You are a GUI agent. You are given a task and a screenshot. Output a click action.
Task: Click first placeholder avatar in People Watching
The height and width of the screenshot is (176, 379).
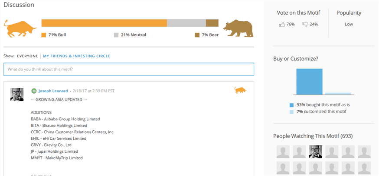[x=283, y=151]
